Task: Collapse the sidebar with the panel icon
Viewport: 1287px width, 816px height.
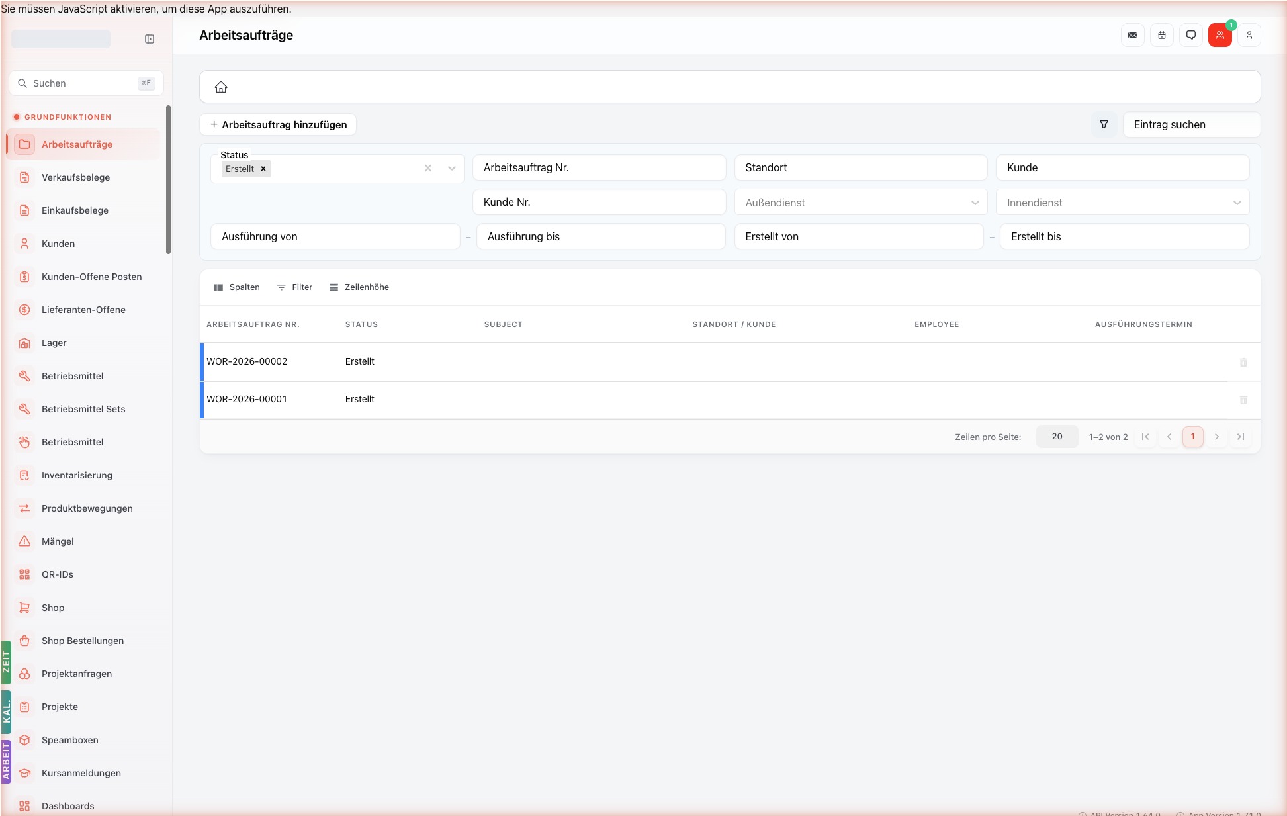Action: point(150,39)
